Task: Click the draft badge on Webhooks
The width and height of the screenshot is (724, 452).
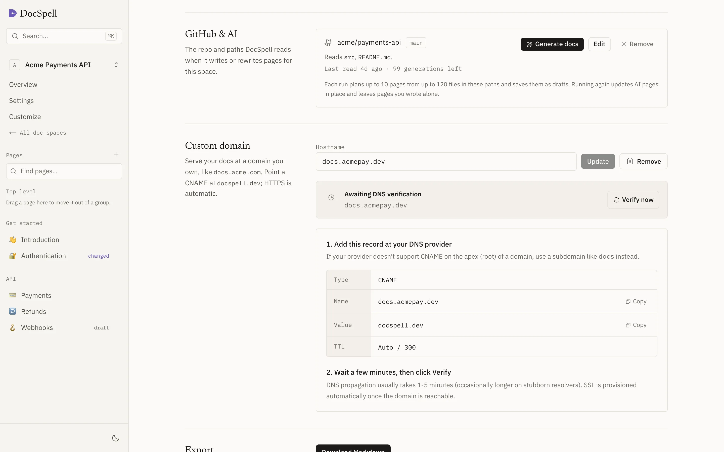Action: (x=101, y=328)
